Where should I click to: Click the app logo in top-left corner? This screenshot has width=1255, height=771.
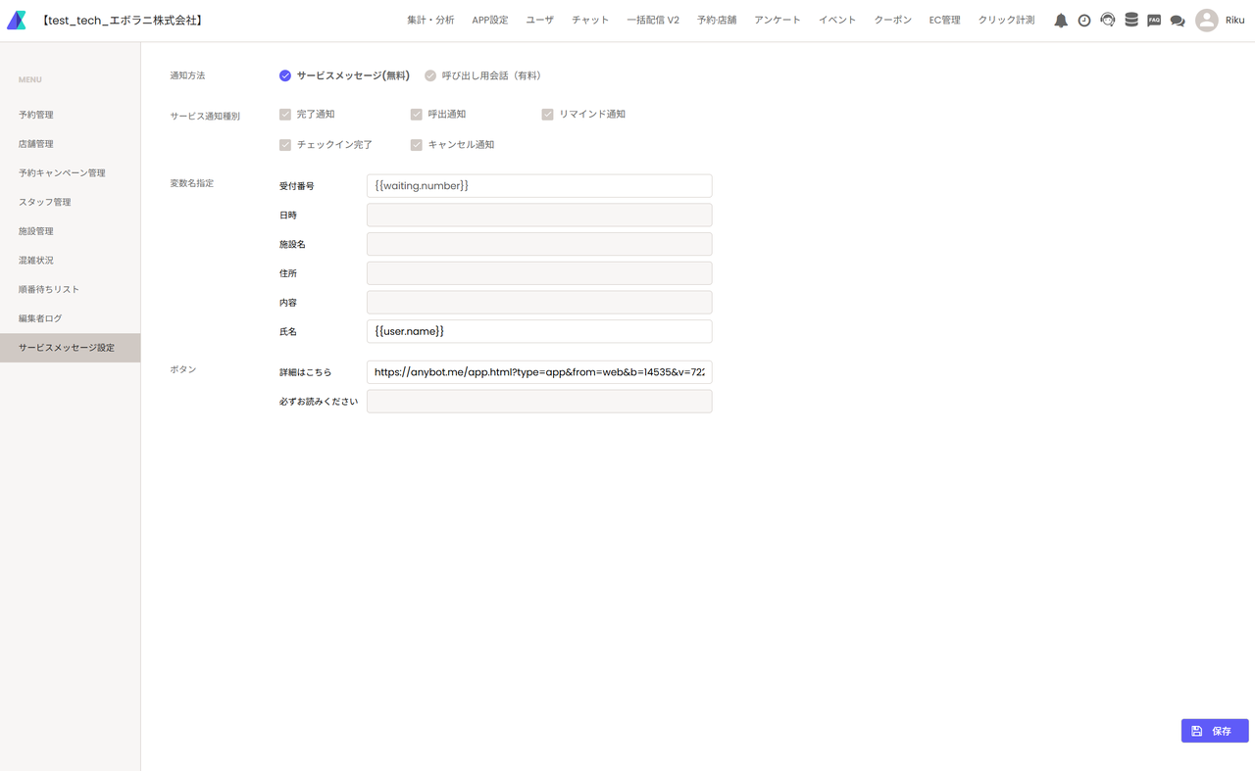tap(17, 21)
